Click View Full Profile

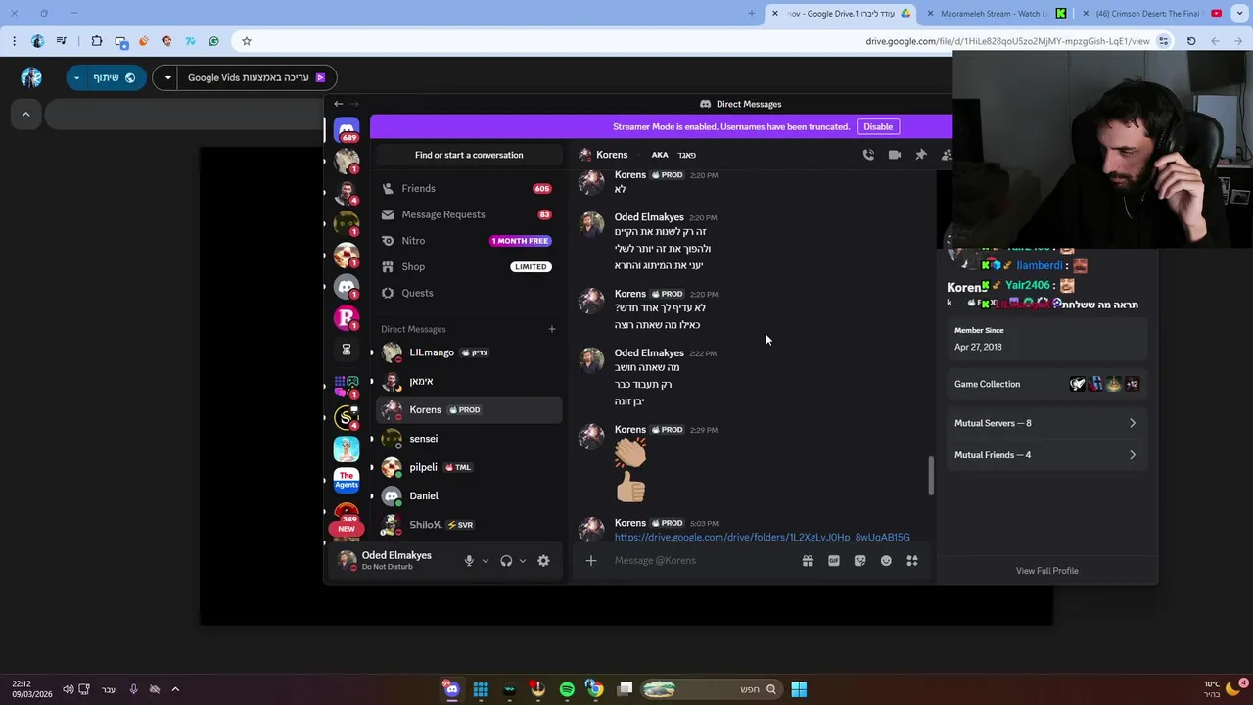(x=1046, y=571)
